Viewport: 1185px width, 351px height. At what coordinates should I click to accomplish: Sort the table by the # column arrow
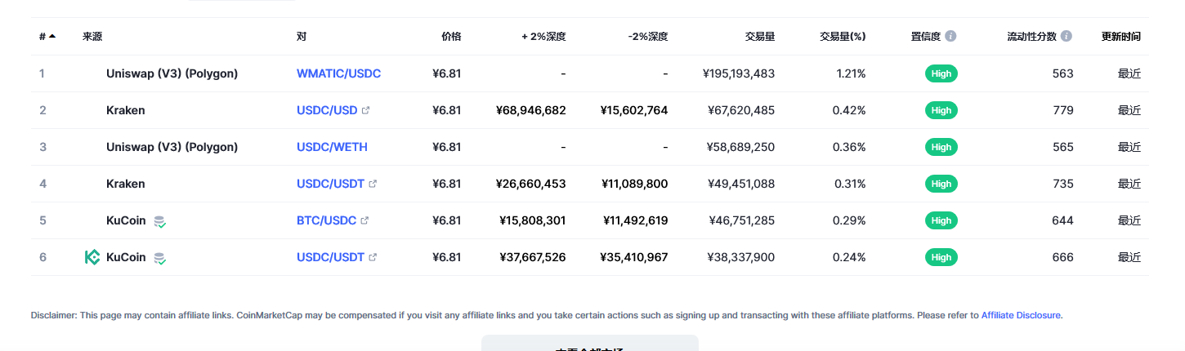[52, 37]
